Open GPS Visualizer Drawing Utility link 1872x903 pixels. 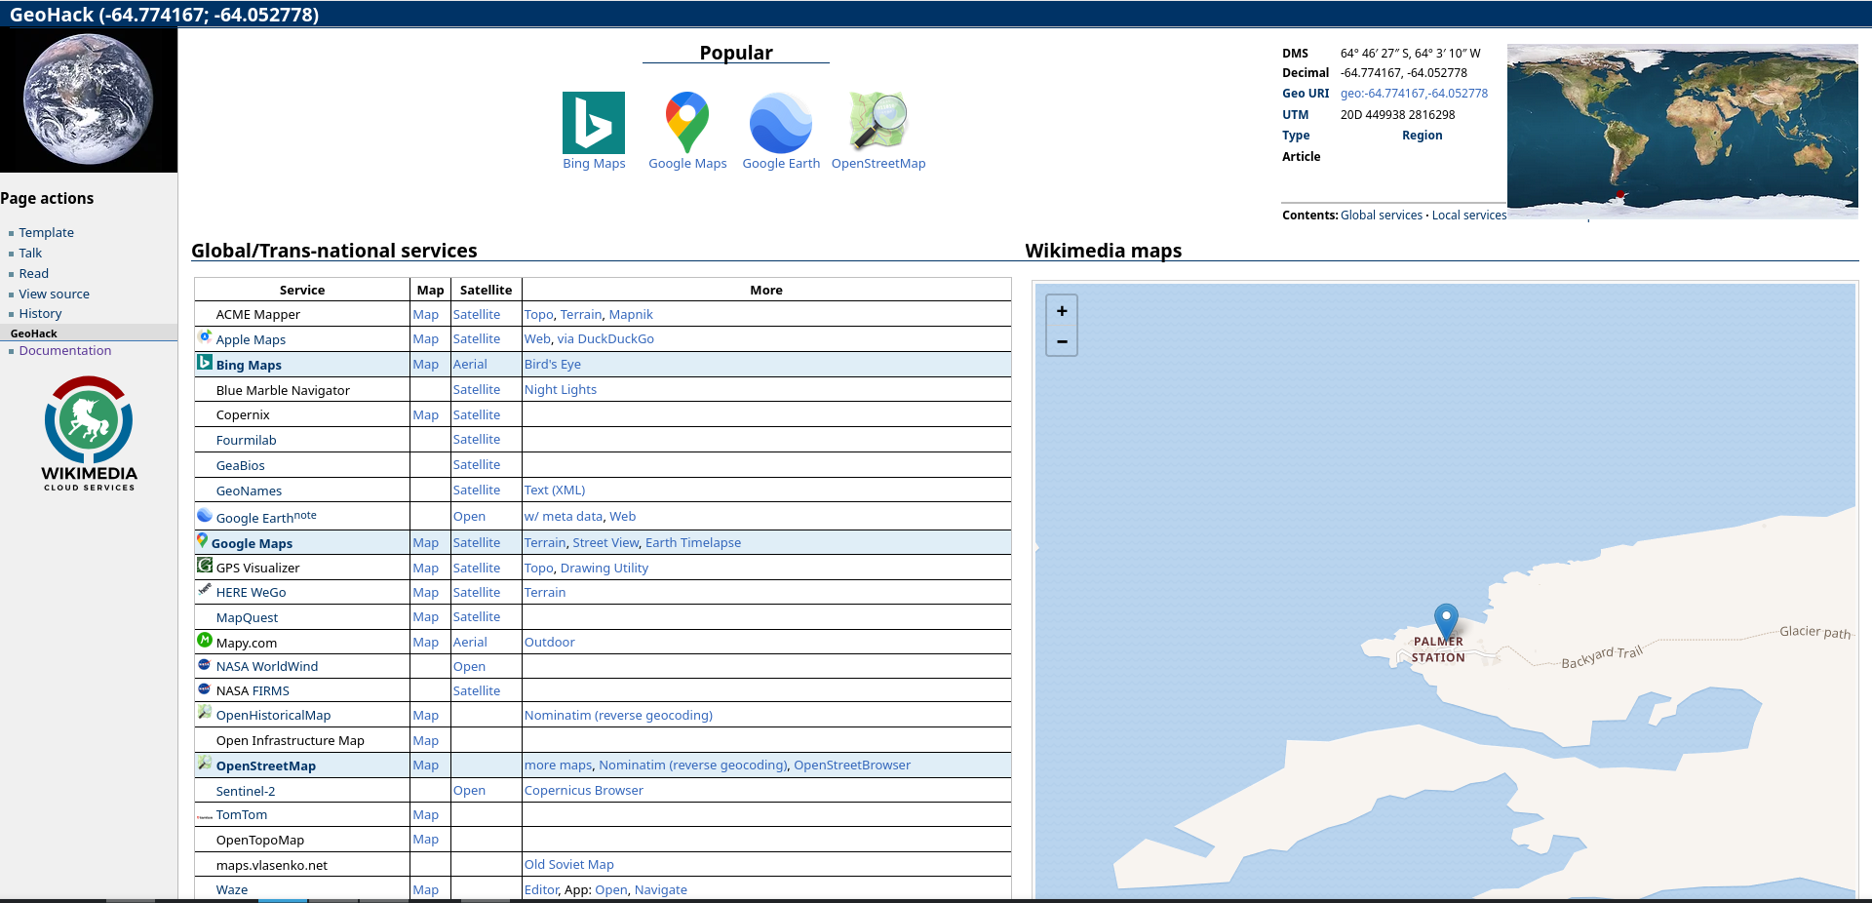[604, 568]
